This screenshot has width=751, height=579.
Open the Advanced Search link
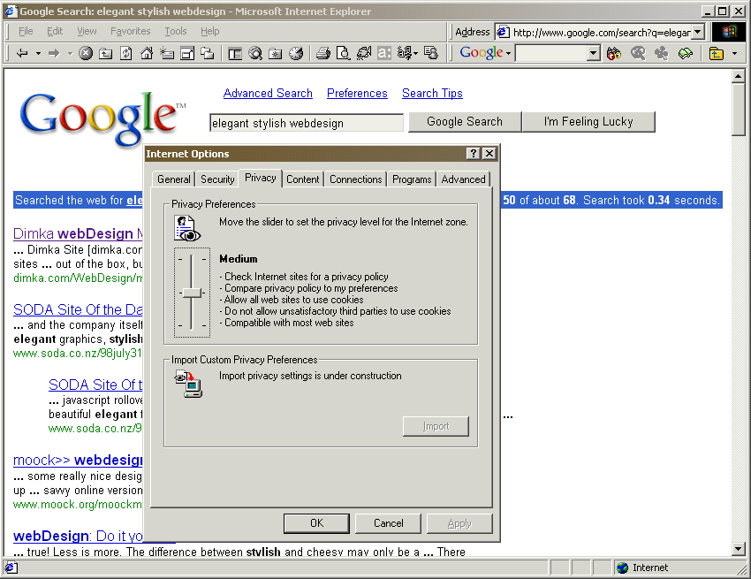[268, 94]
